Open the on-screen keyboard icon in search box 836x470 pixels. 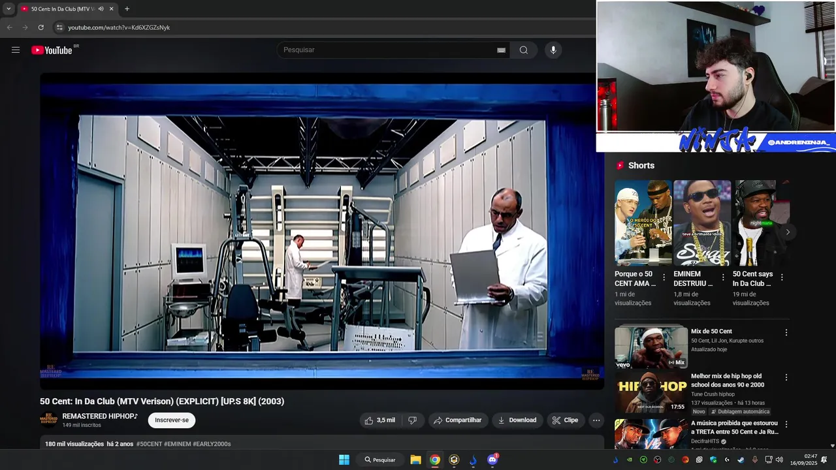(501, 50)
